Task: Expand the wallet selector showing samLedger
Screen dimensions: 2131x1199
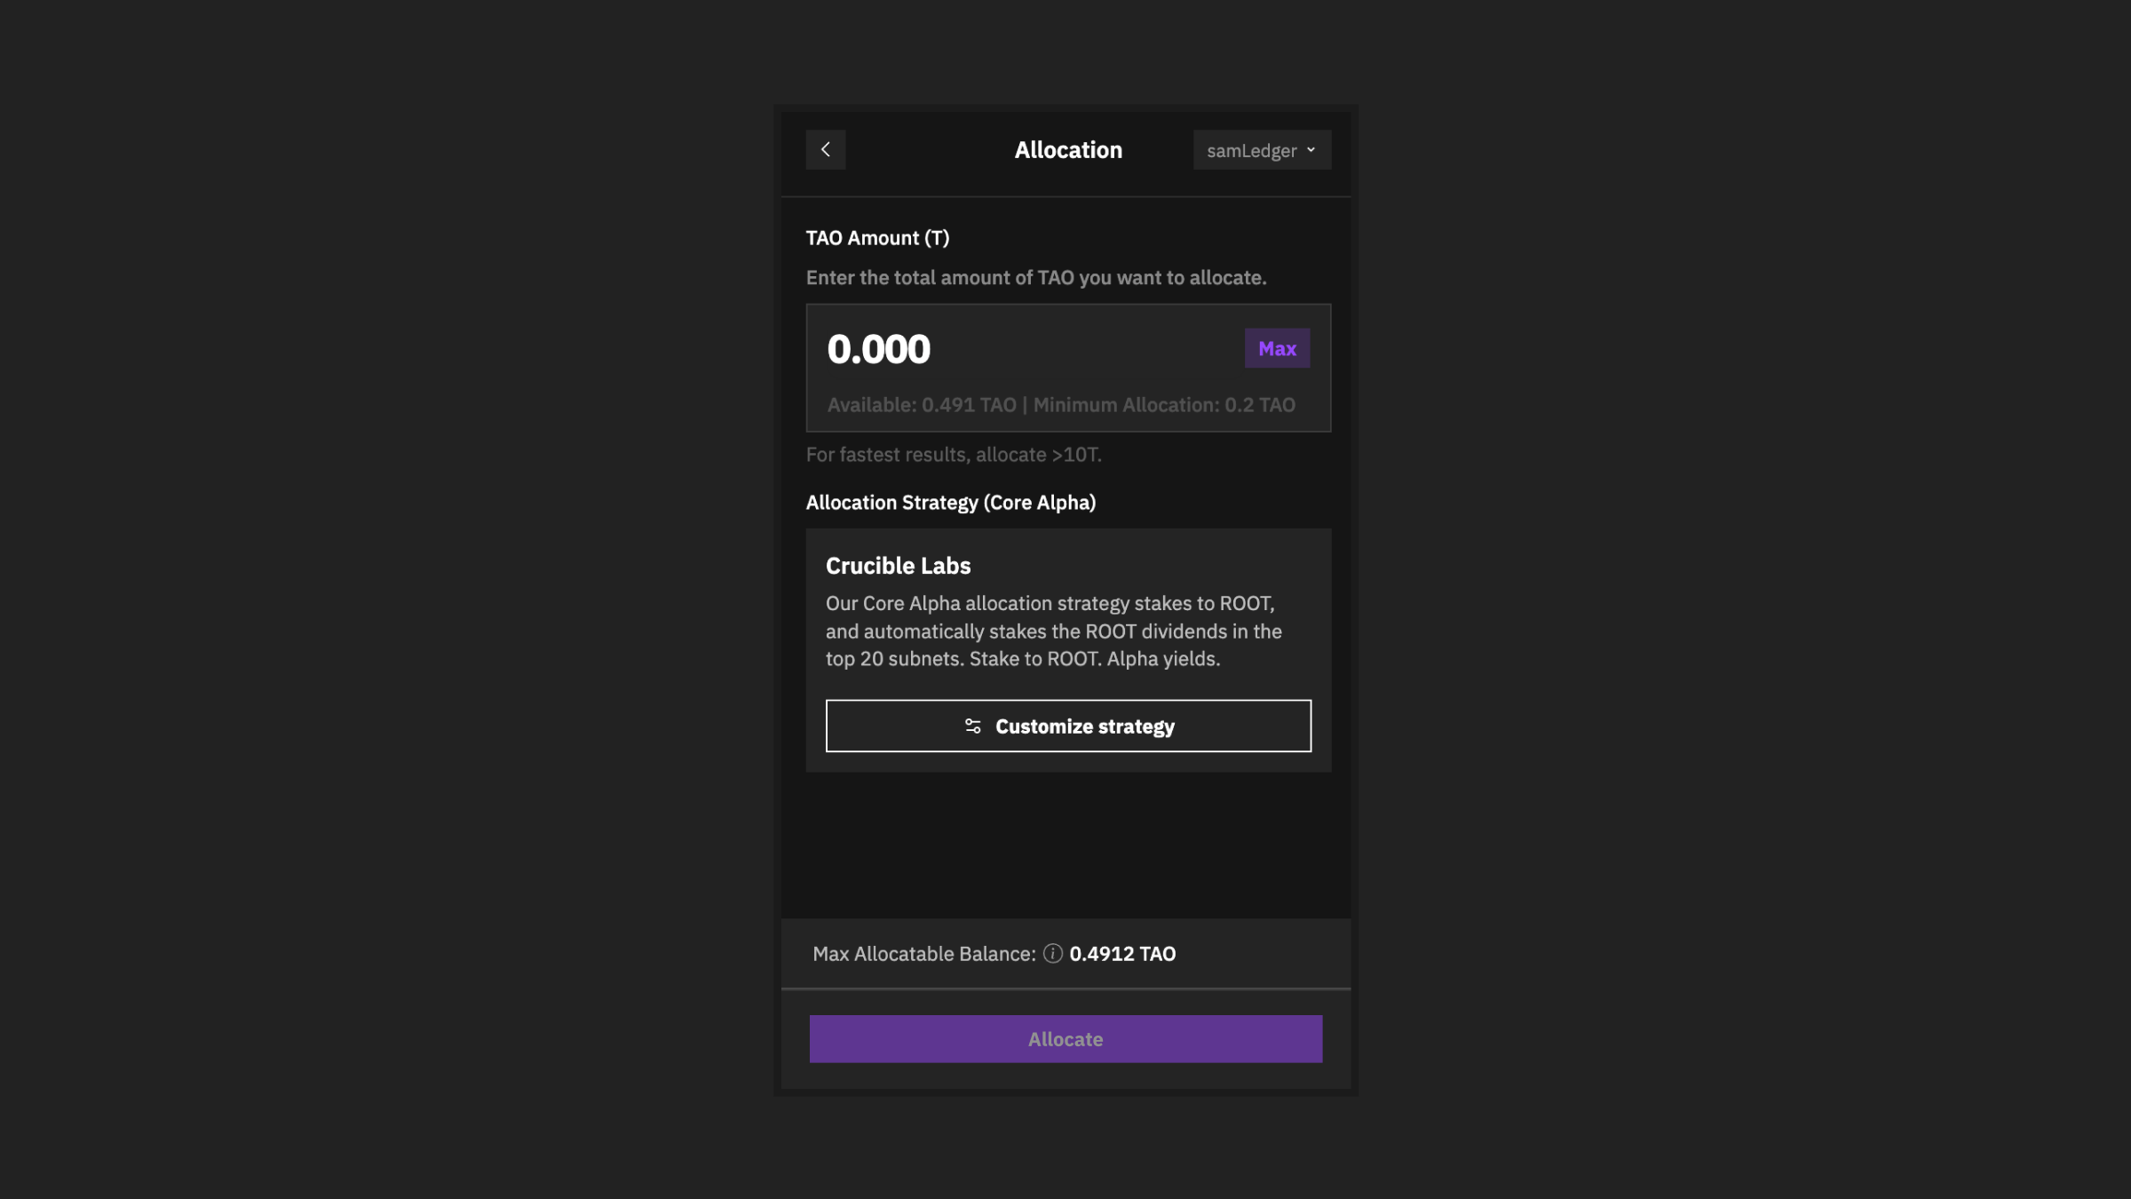Action: click(x=1262, y=149)
